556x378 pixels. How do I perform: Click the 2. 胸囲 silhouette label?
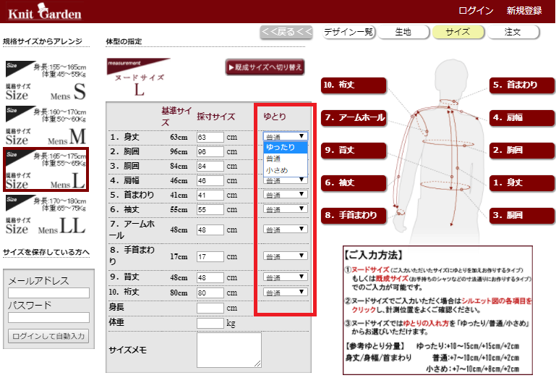click(522, 151)
